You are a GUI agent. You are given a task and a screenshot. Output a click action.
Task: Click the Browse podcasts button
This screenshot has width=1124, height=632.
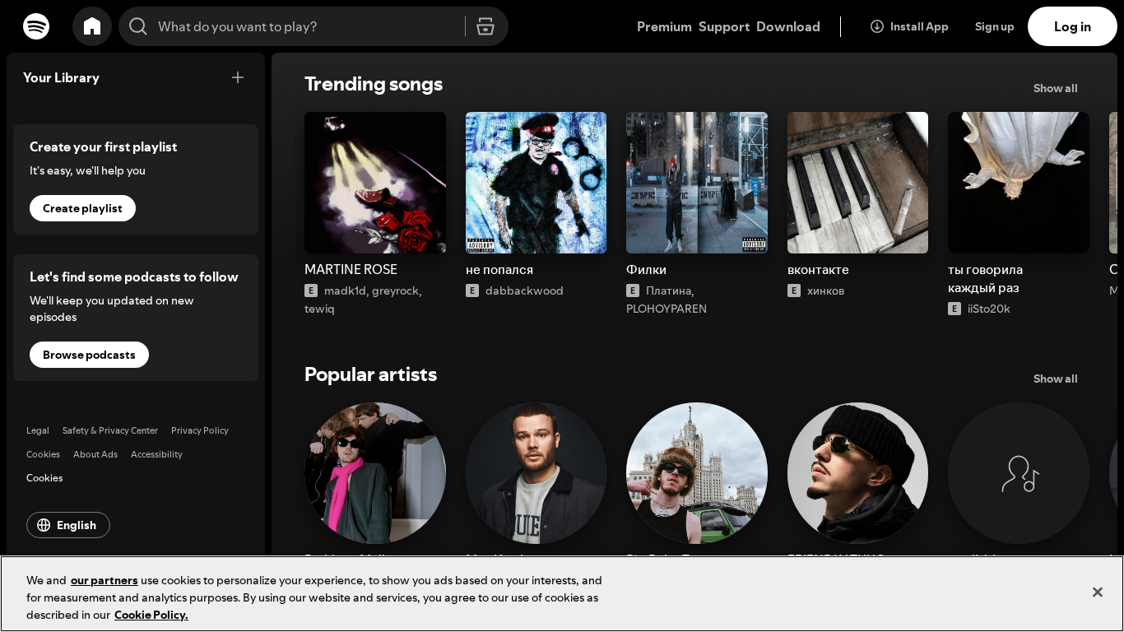tap(89, 355)
